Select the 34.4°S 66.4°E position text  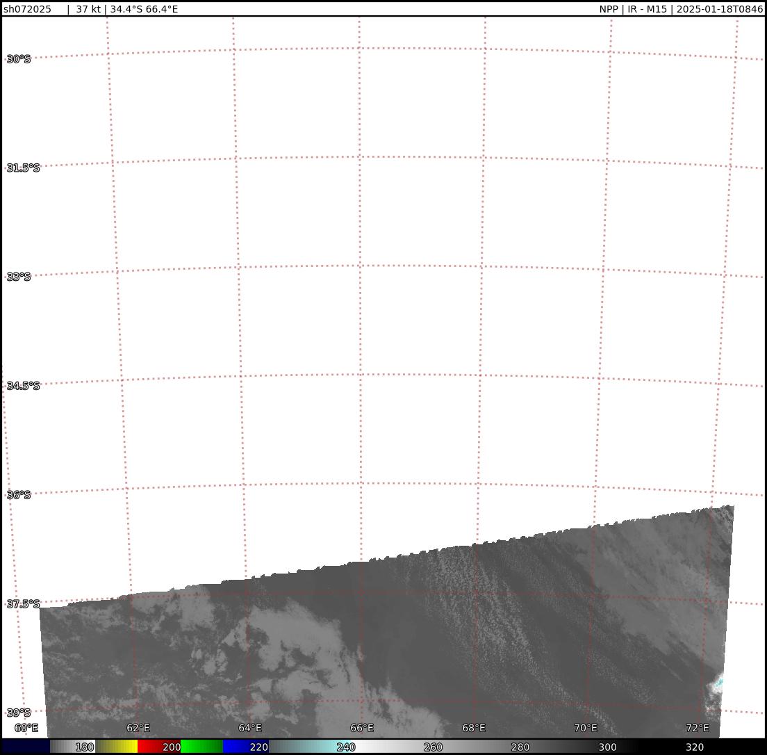[x=144, y=9]
